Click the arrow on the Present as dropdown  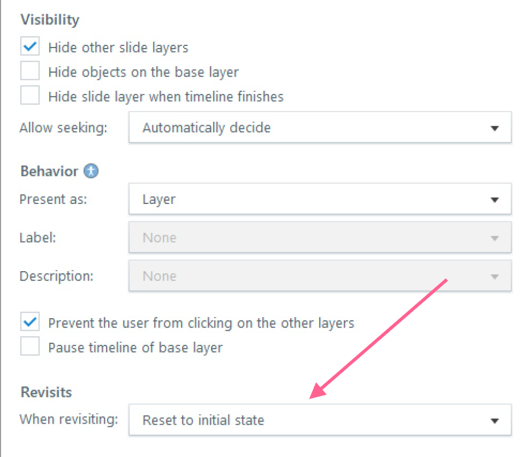pos(495,200)
